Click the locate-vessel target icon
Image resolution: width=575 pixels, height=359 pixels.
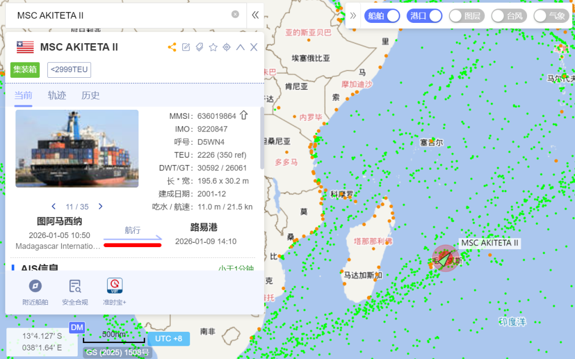pos(226,47)
